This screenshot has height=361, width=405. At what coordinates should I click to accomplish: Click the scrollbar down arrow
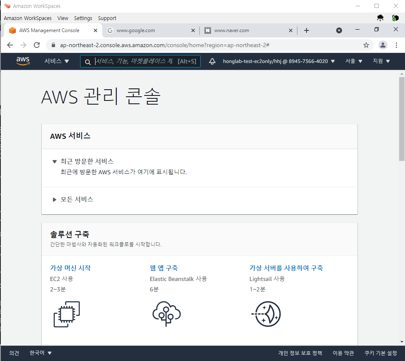pos(402,342)
